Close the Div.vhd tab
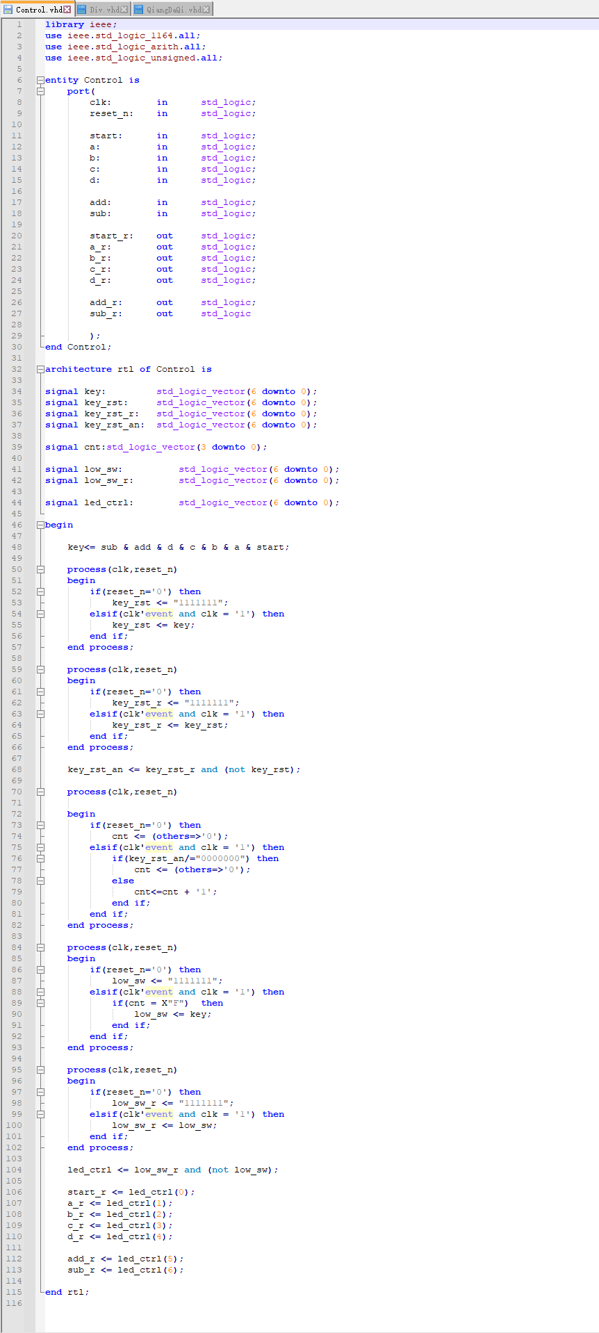Screen dimensions: 599x1333 (124, 9)
